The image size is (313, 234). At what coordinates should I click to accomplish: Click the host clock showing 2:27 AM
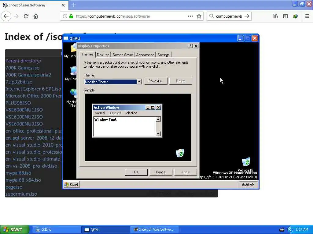pos(302,229)
